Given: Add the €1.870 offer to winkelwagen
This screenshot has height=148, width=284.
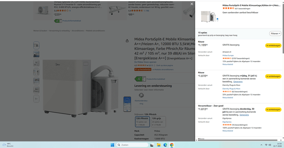Looking at the screenshot, I should (x=273, y=76).
